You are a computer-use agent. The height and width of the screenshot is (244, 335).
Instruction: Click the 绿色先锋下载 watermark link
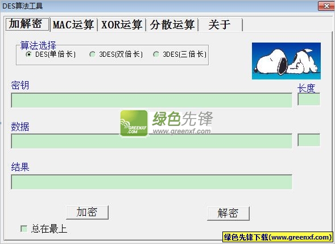pyautogui.click(x=278, y=237)
